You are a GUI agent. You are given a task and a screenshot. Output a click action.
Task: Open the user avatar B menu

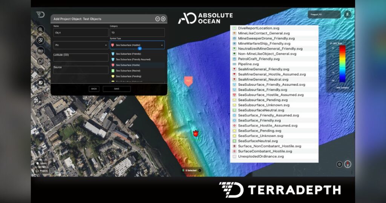point(347,14)
